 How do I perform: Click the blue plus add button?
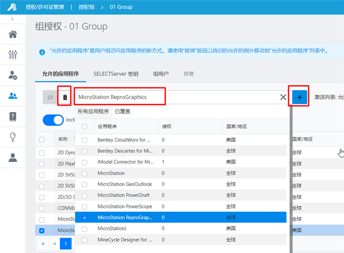click(300, 97)
